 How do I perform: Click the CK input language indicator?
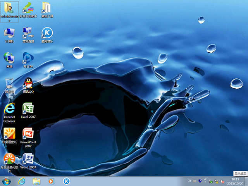coord(189,181)
